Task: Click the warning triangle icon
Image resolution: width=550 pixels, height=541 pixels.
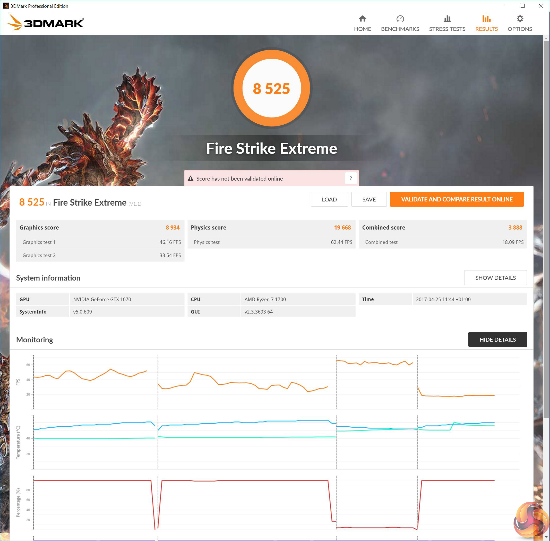Action: coord(191,179)
